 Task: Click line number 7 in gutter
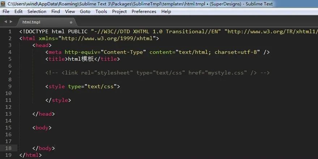10,73
